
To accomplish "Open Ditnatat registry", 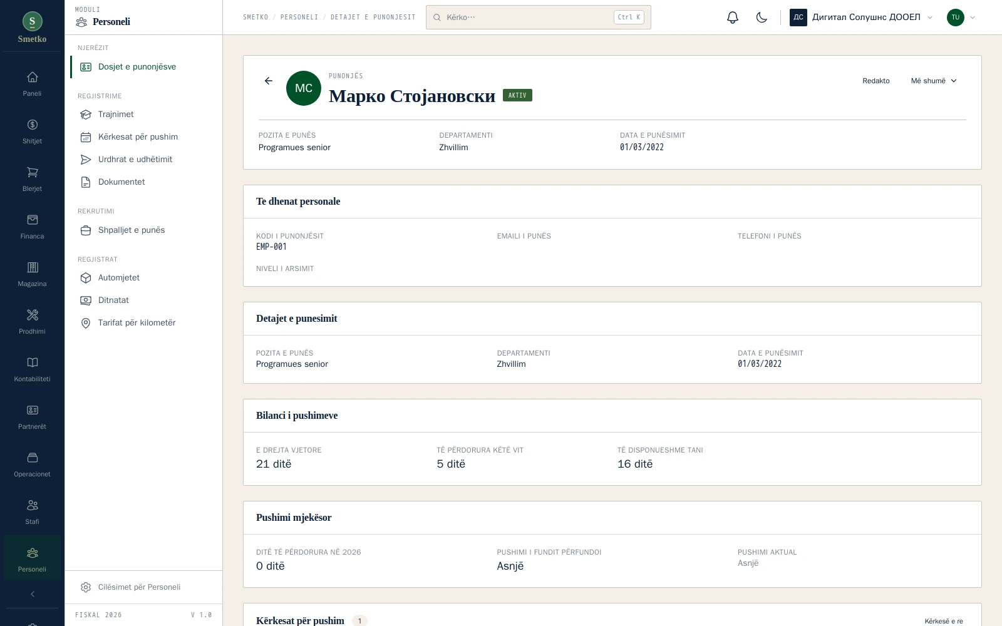I will (x=144, y=300).
